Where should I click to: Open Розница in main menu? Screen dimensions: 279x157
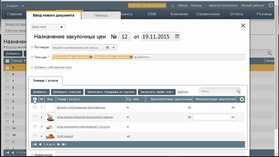point(264,14)
